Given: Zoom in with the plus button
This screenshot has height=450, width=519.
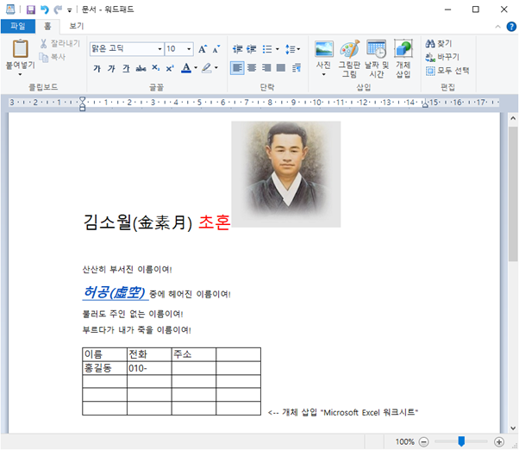Looking at the screenshot, I should coord(499,441).
